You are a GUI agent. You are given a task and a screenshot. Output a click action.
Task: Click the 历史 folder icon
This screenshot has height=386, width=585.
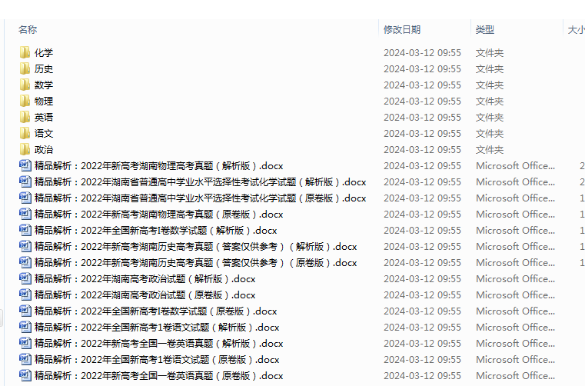(x=25, y=69)
